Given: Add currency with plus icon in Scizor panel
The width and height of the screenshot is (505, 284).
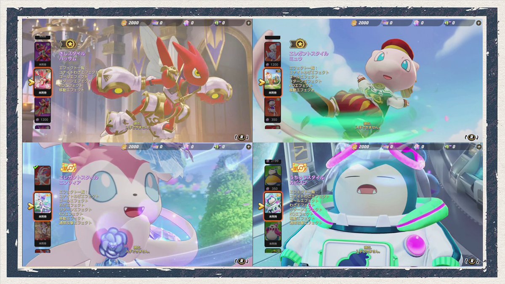Looking at the screenshot, I should click(249, 23).
